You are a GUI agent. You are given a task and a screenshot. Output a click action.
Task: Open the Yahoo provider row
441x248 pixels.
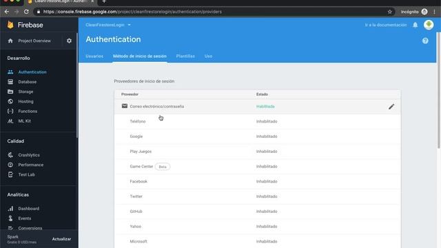tap(257, 227)
